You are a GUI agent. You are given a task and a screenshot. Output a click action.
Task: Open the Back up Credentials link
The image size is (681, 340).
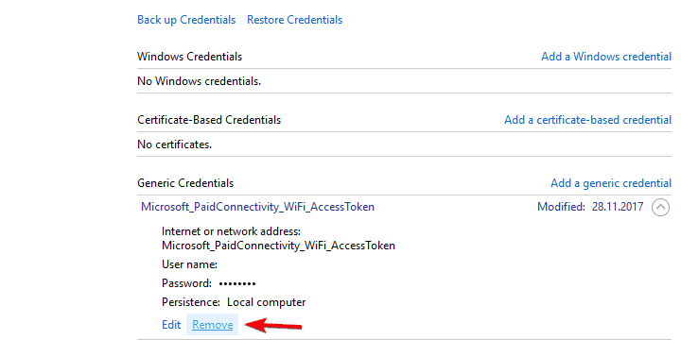[x=186, y=20]
